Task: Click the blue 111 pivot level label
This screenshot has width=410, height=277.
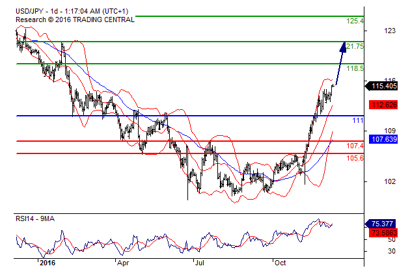Action: [358, 121]
